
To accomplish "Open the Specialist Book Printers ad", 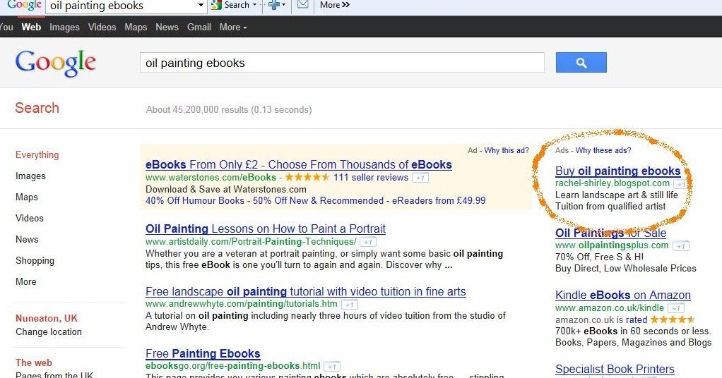I will (x=615, y=370).
